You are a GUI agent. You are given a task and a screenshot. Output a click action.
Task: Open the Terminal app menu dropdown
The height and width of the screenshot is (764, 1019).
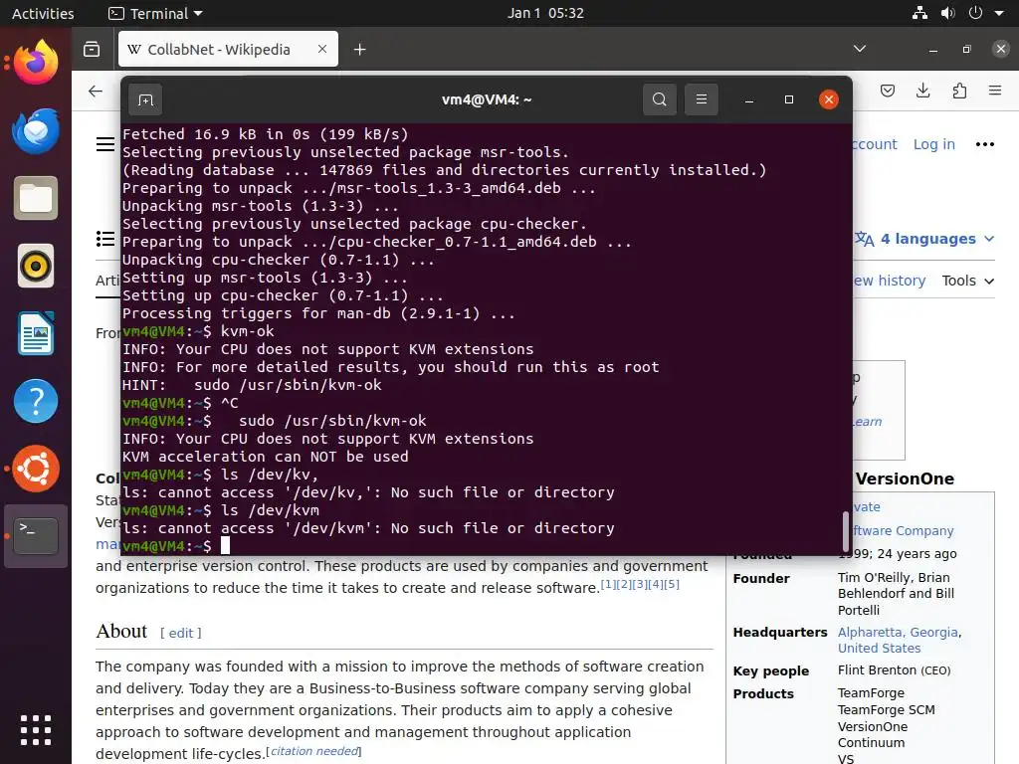[155, 13]
